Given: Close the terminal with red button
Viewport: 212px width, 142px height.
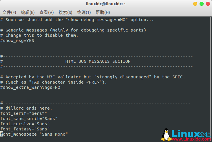Looking at the screenshot, I should pyautogui.click(x=208, y=4).
